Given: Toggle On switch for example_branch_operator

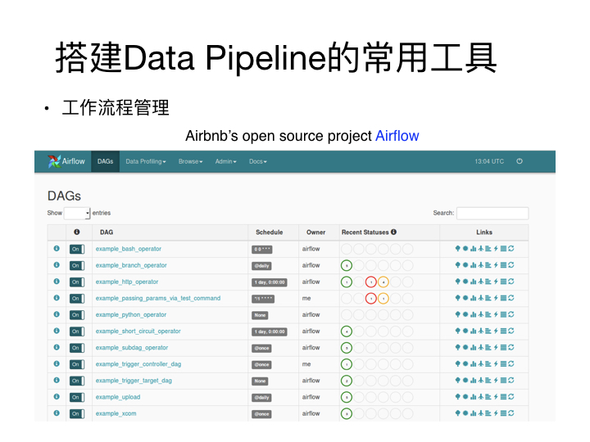Looking at the screenshot, I should [x=77, y=266].
